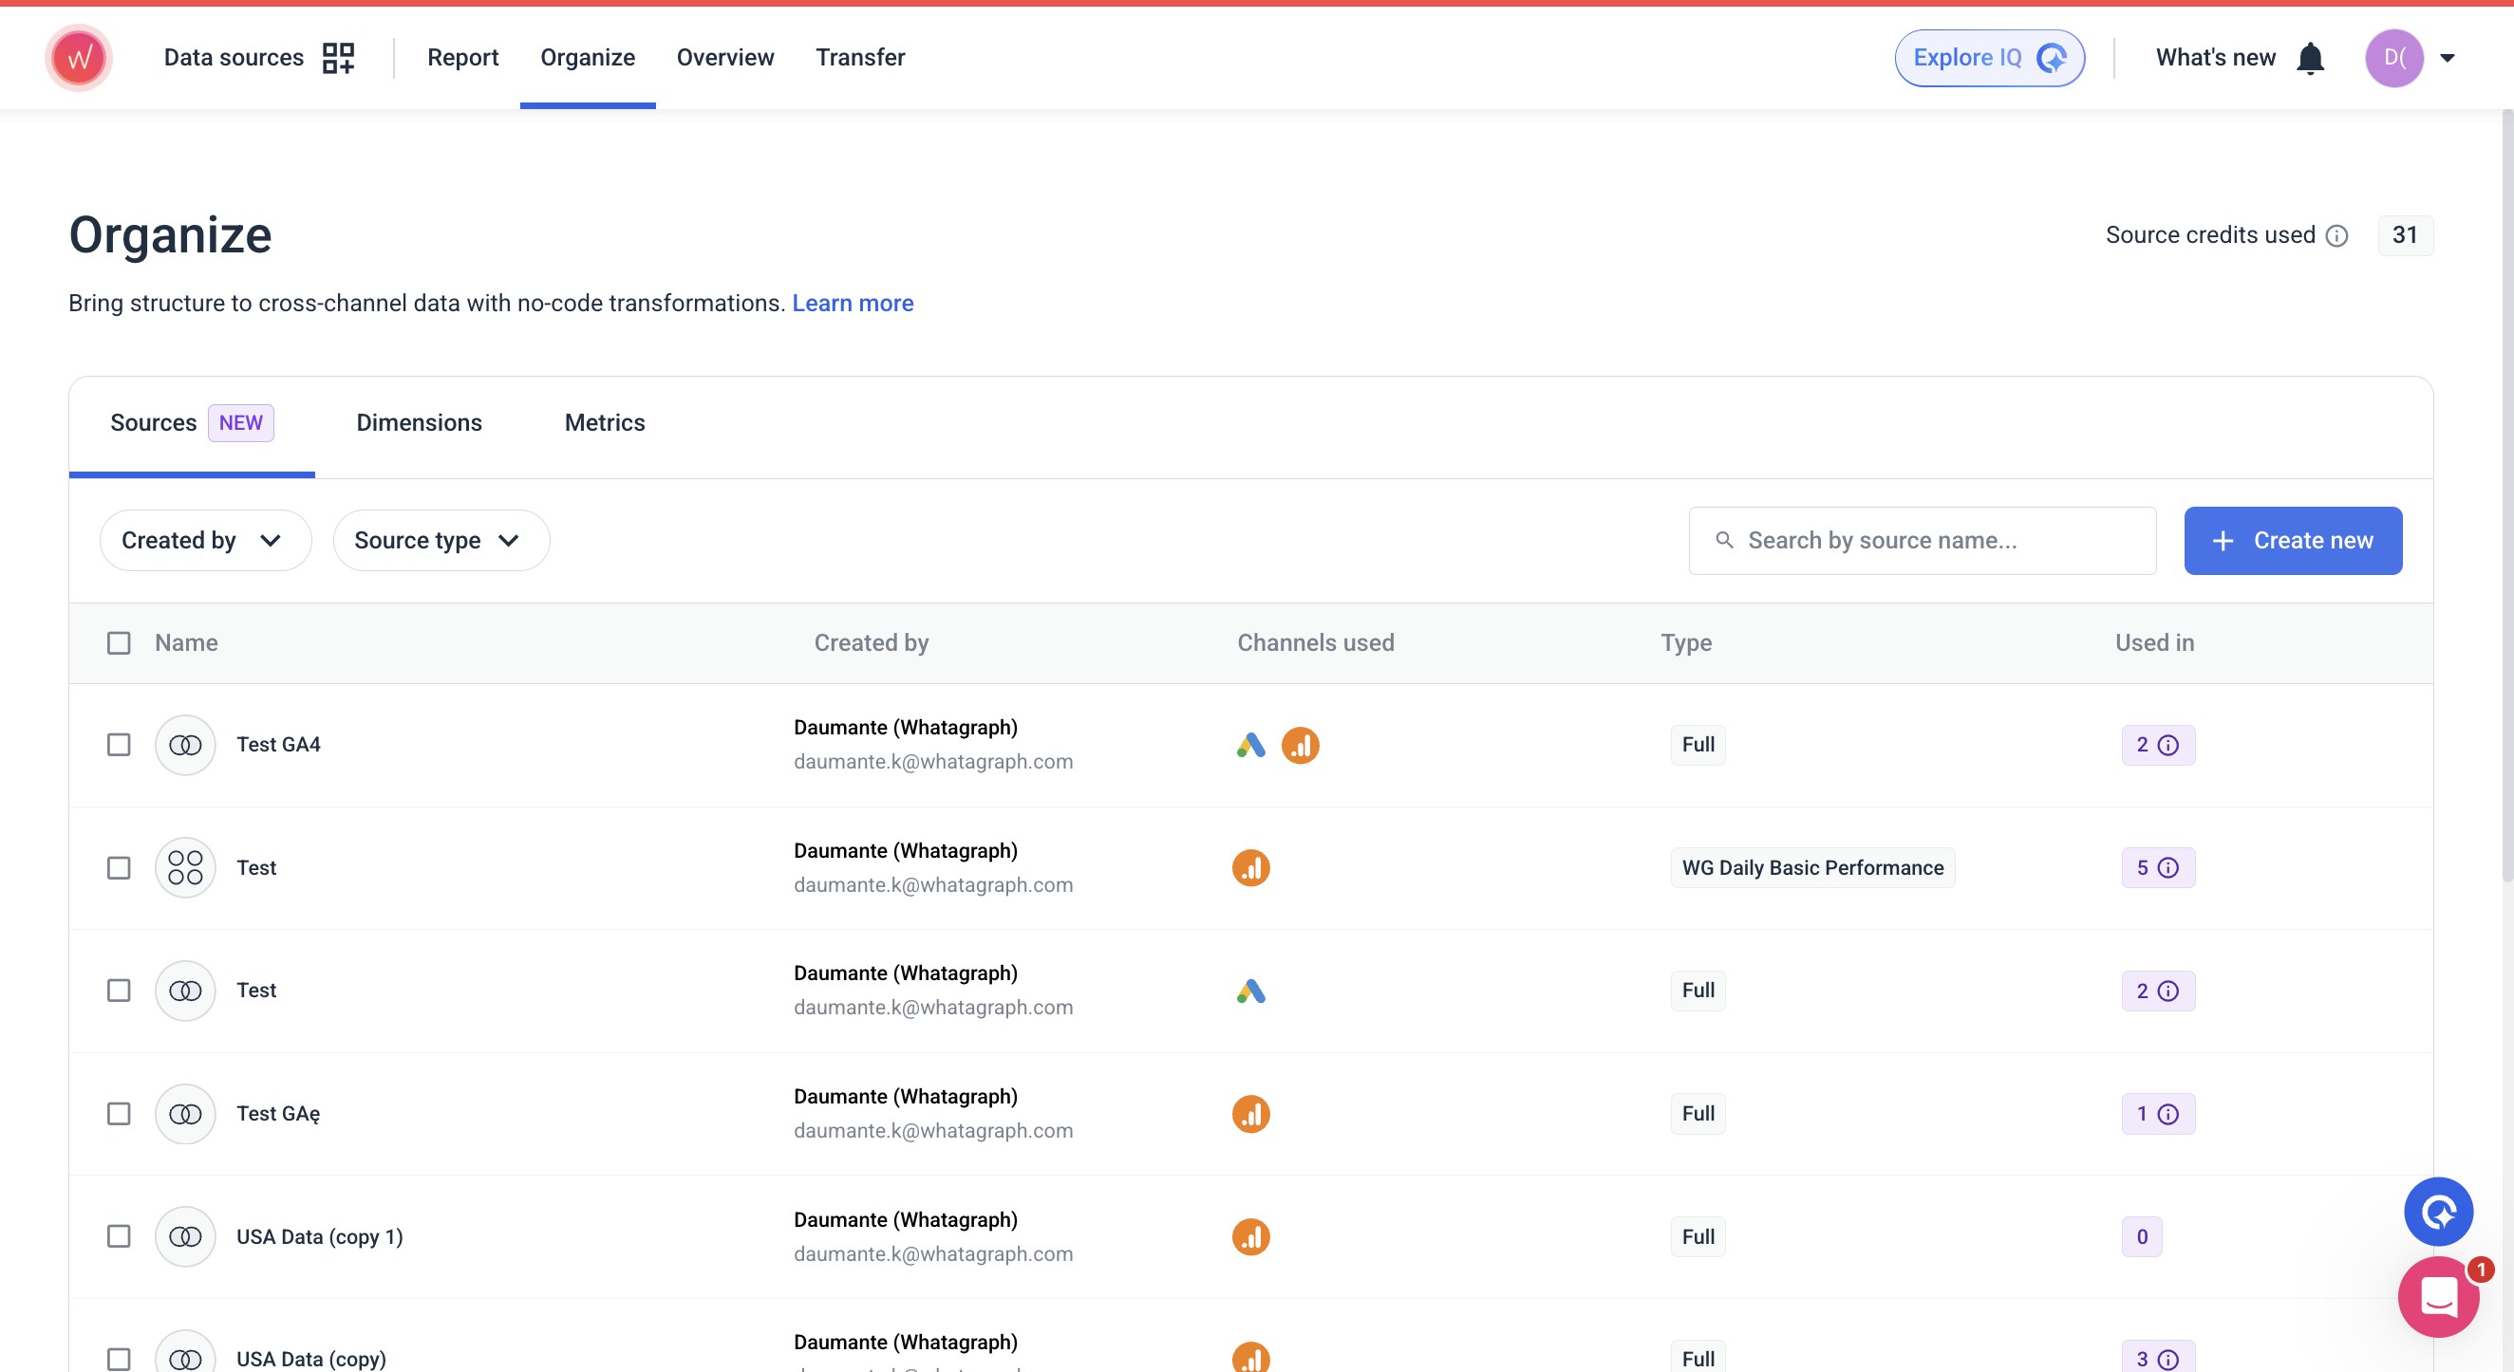
Task: Open the What's new bell notifications
Action: (2310, 59)
